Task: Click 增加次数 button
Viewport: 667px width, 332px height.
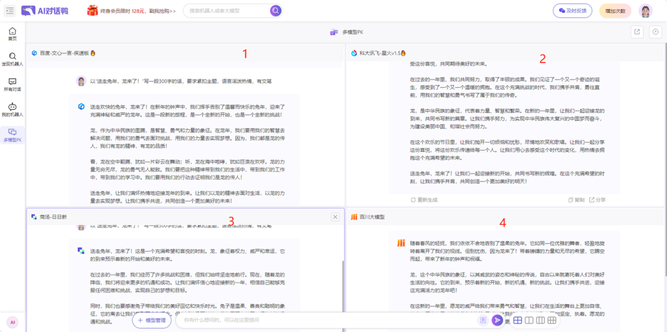Action: coord(615,10)
